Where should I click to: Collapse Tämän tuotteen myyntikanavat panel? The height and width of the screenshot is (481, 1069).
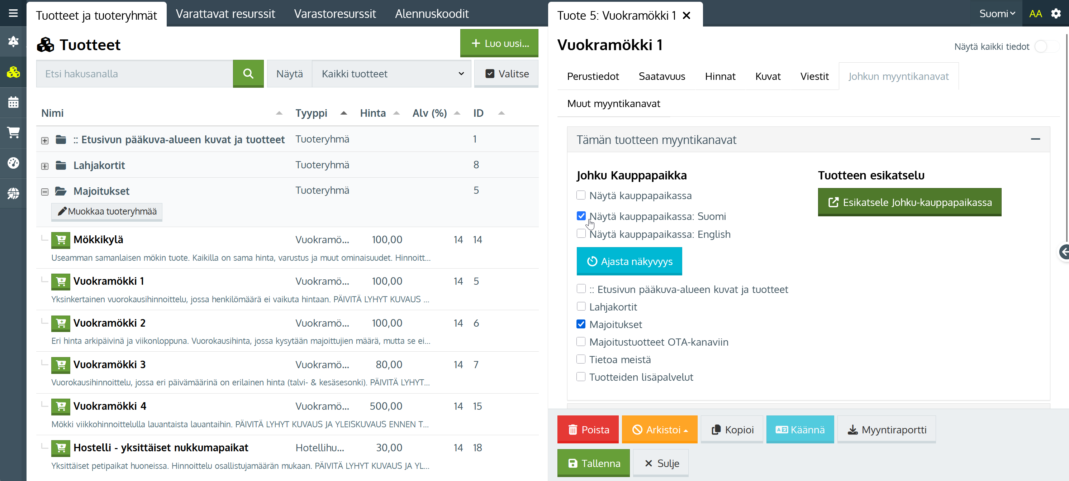(x=1035, y=139)
